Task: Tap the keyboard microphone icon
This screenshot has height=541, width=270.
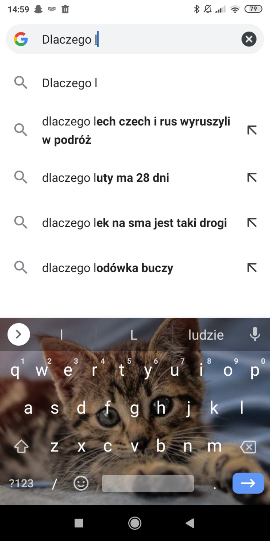Action: [x=255, y=334]
